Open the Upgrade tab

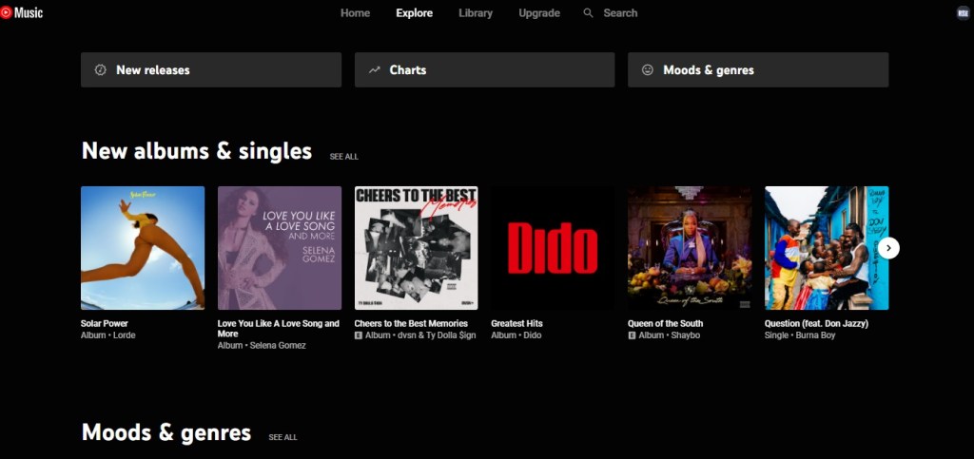click(539, 13)
